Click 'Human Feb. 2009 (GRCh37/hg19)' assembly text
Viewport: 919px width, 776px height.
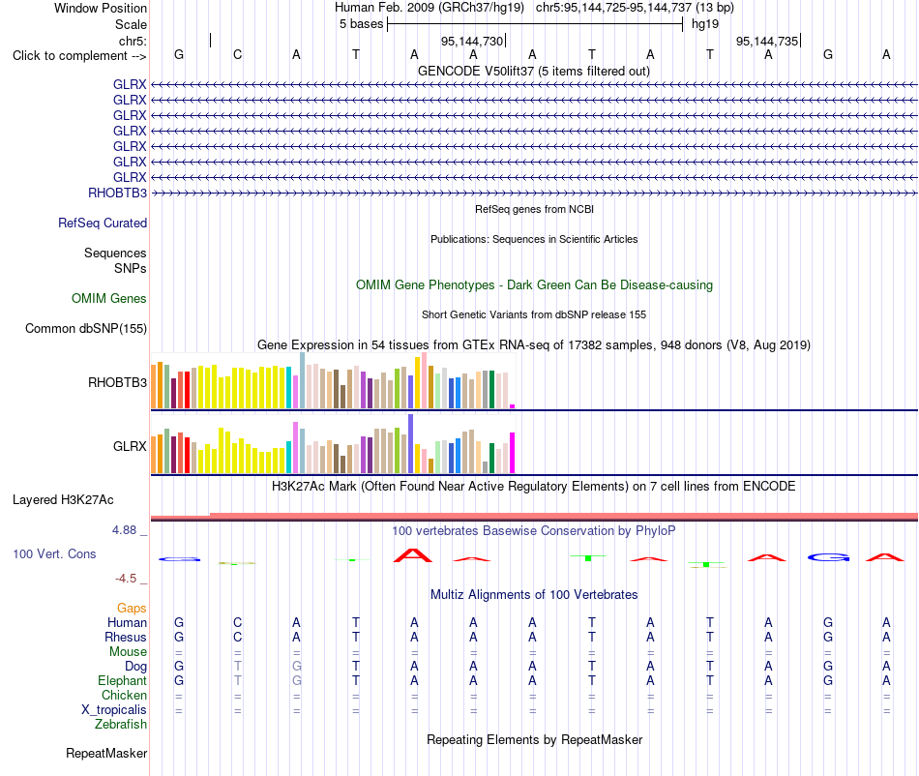pyautogui.click(x=430, y=8)
